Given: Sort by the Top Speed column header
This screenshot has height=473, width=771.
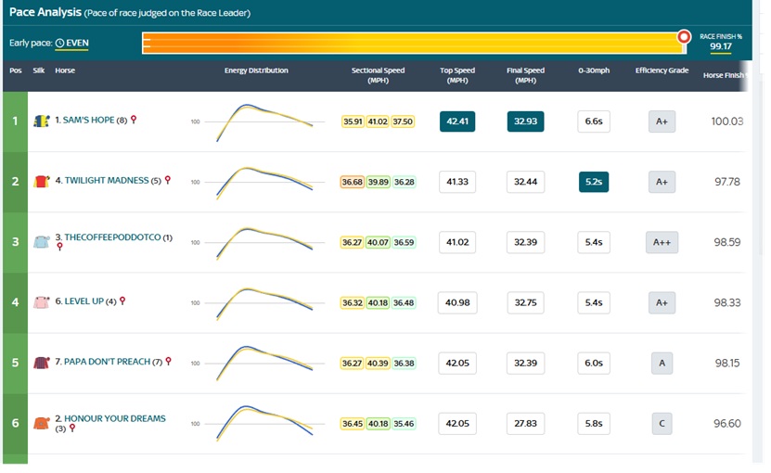Looking at the screenshot, I should click(456, 75).
